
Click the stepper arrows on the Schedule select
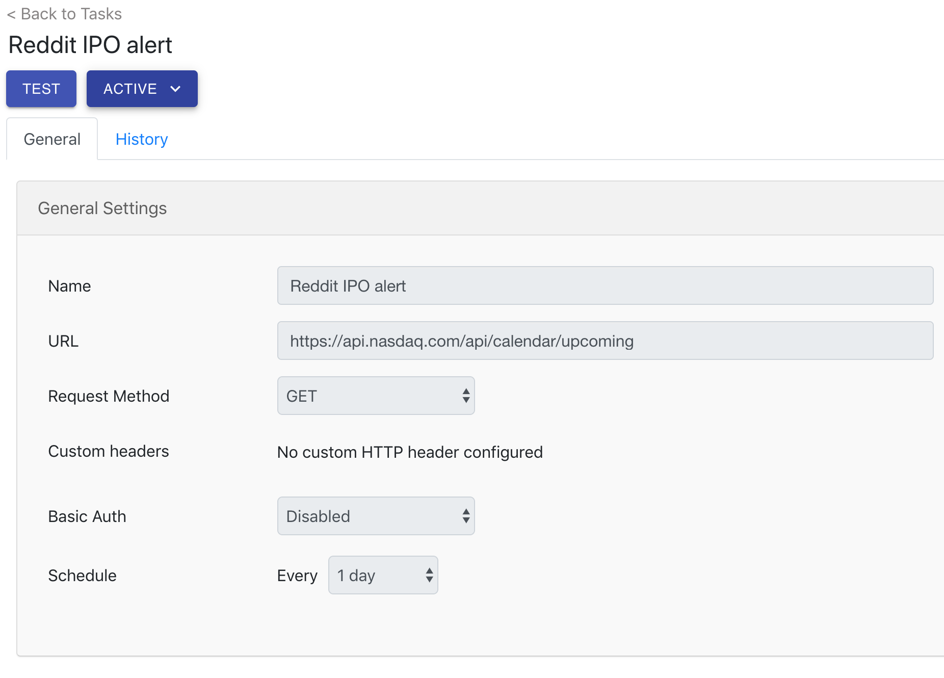pyautogui.click(x=429, y=575)
